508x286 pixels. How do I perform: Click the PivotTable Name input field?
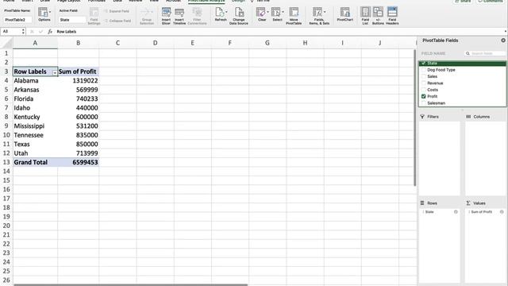(x=17, y=20)
